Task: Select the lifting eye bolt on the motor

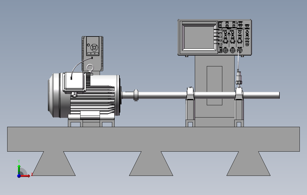Action: [90, 68]
